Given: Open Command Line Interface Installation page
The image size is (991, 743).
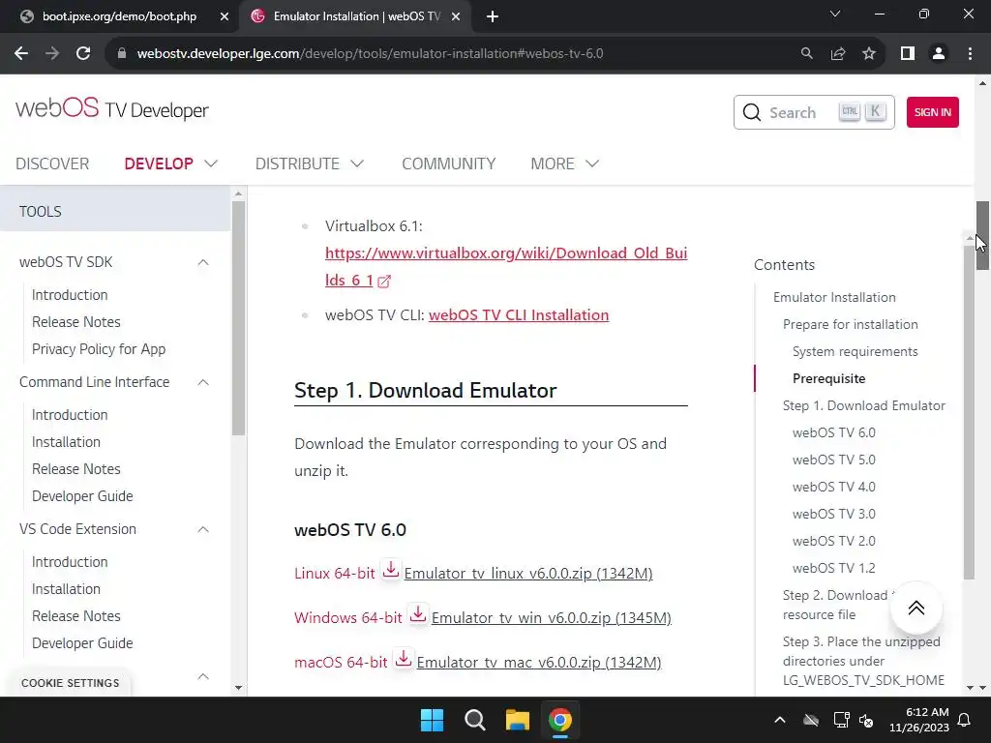Looking at the screenshot, I should pos(66,442).
